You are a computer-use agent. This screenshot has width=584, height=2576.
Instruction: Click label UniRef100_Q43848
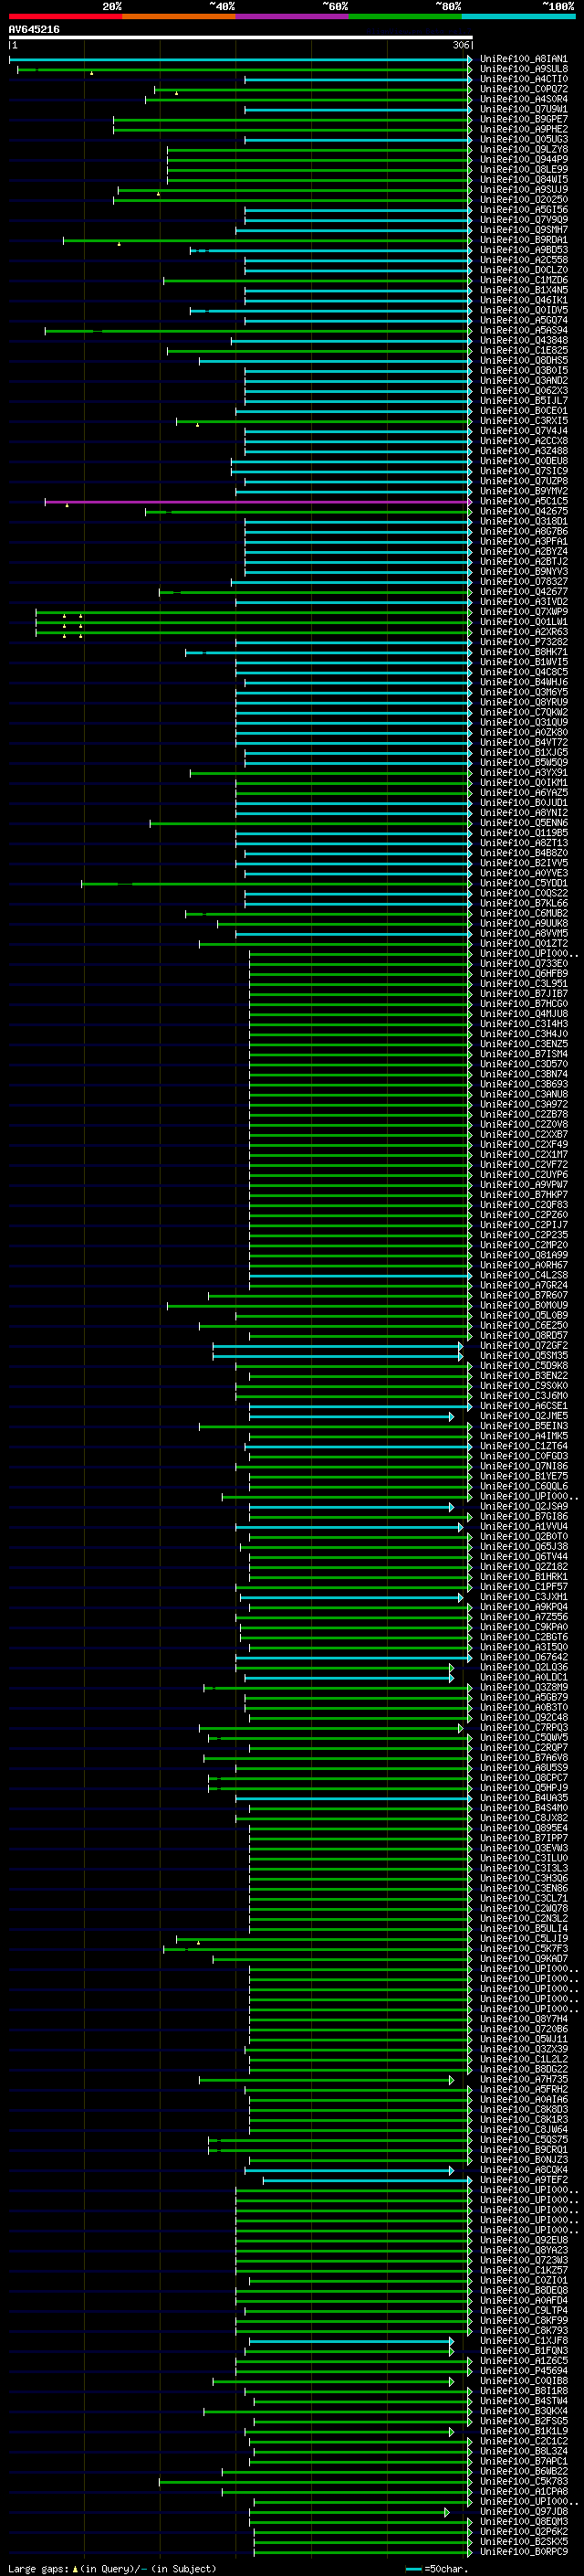click(x=523, y=340)
